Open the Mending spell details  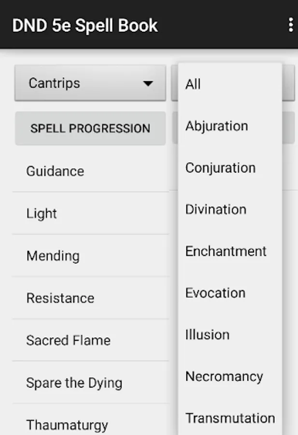coord(91,256)
